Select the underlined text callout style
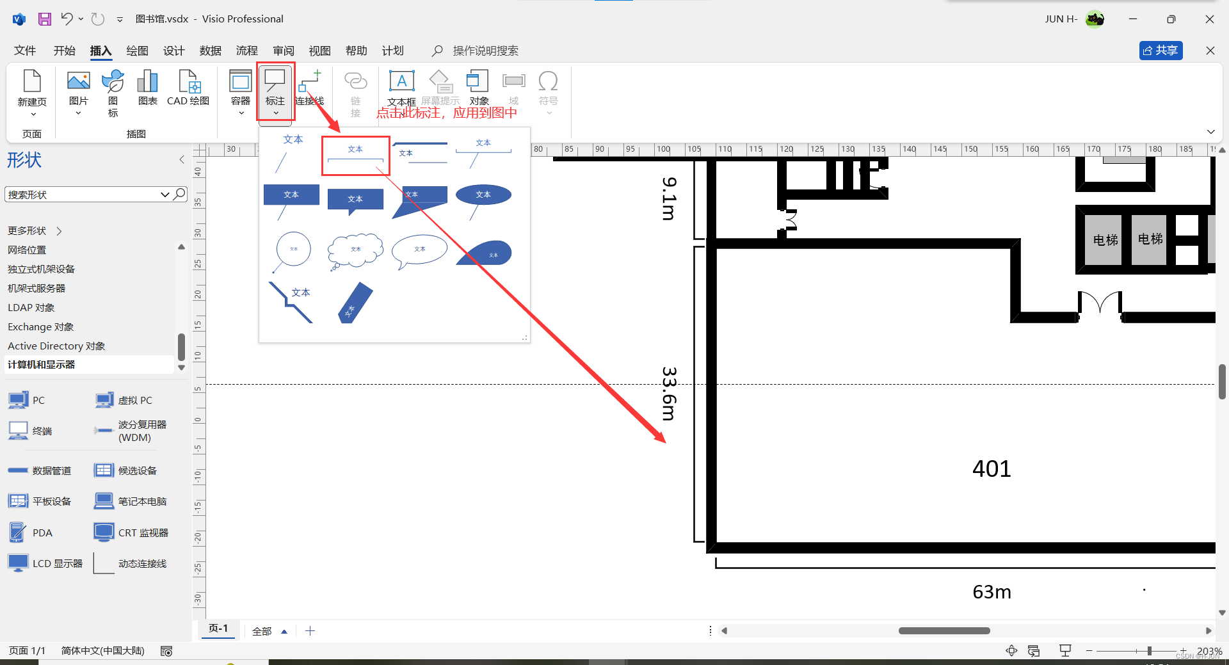 point(355,156)
